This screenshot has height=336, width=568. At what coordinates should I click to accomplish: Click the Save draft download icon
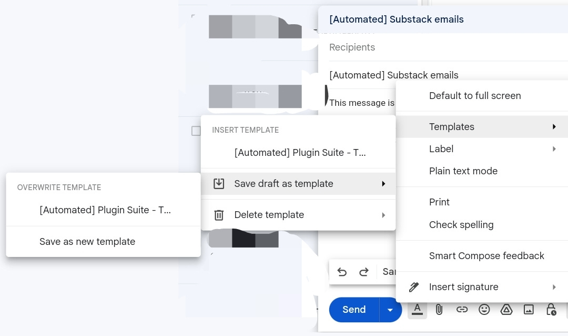[x=219, y=184]
